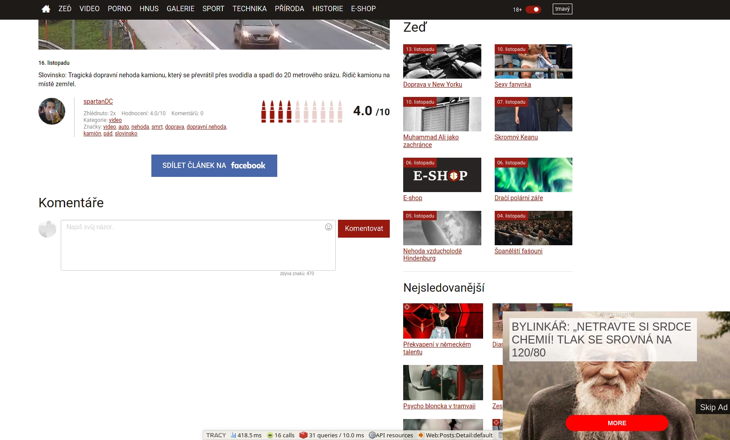Viewport: 730px width, 440px height.
Task: Click into the comment text field
Action: coord(192,245)
